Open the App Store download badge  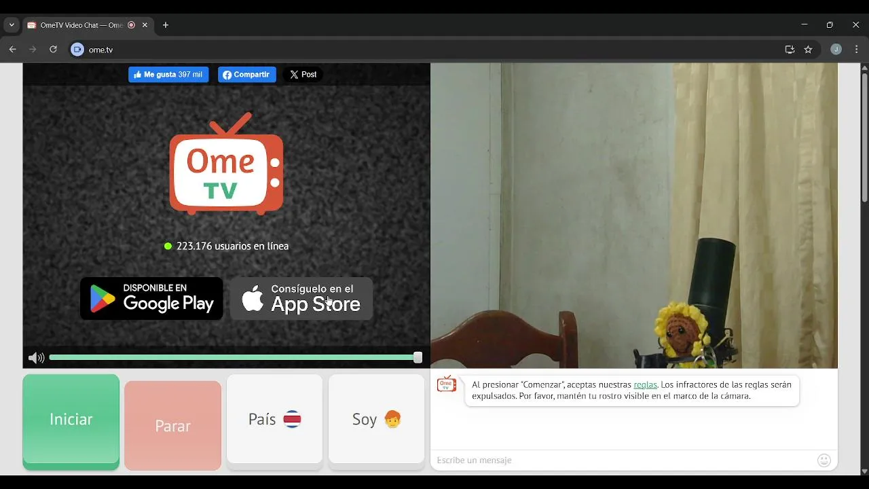(x=301, y=298)
